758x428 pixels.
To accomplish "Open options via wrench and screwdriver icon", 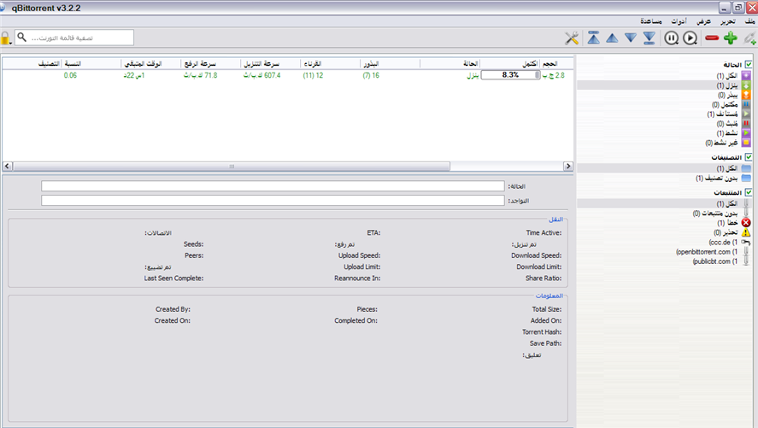I will 572,38.
